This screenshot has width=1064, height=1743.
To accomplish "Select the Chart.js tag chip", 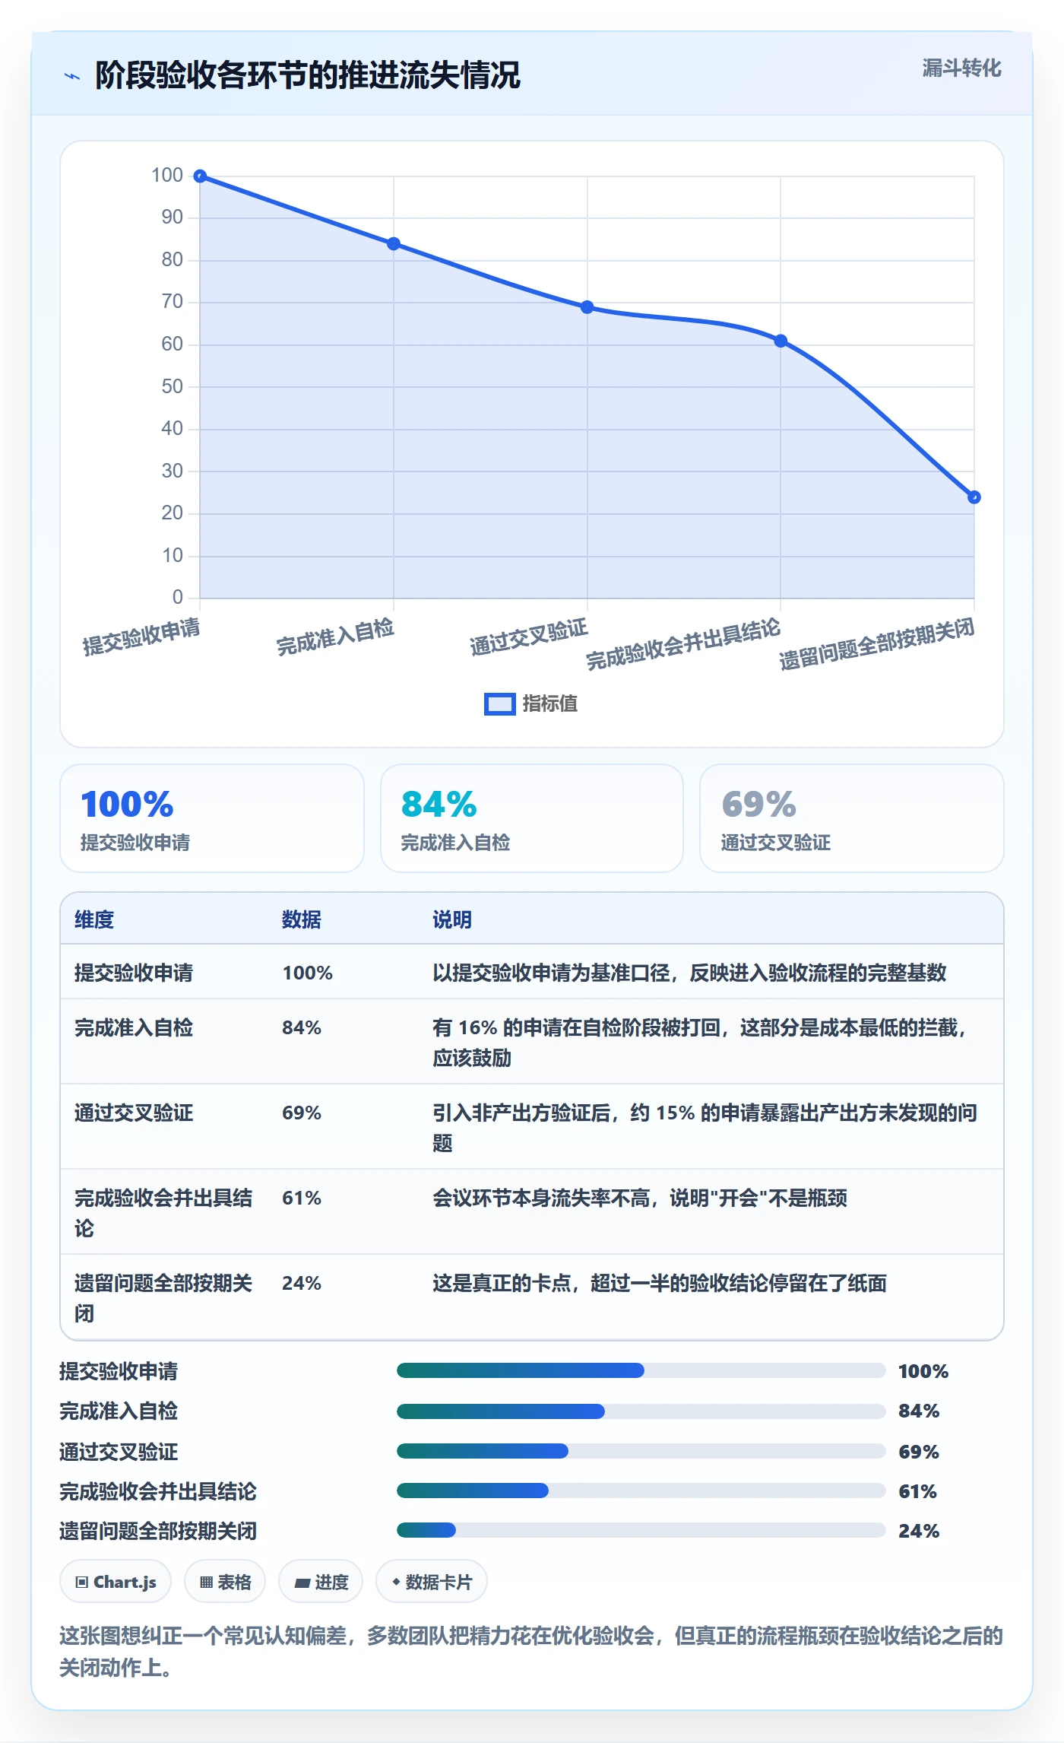I will coord(116,1582).
